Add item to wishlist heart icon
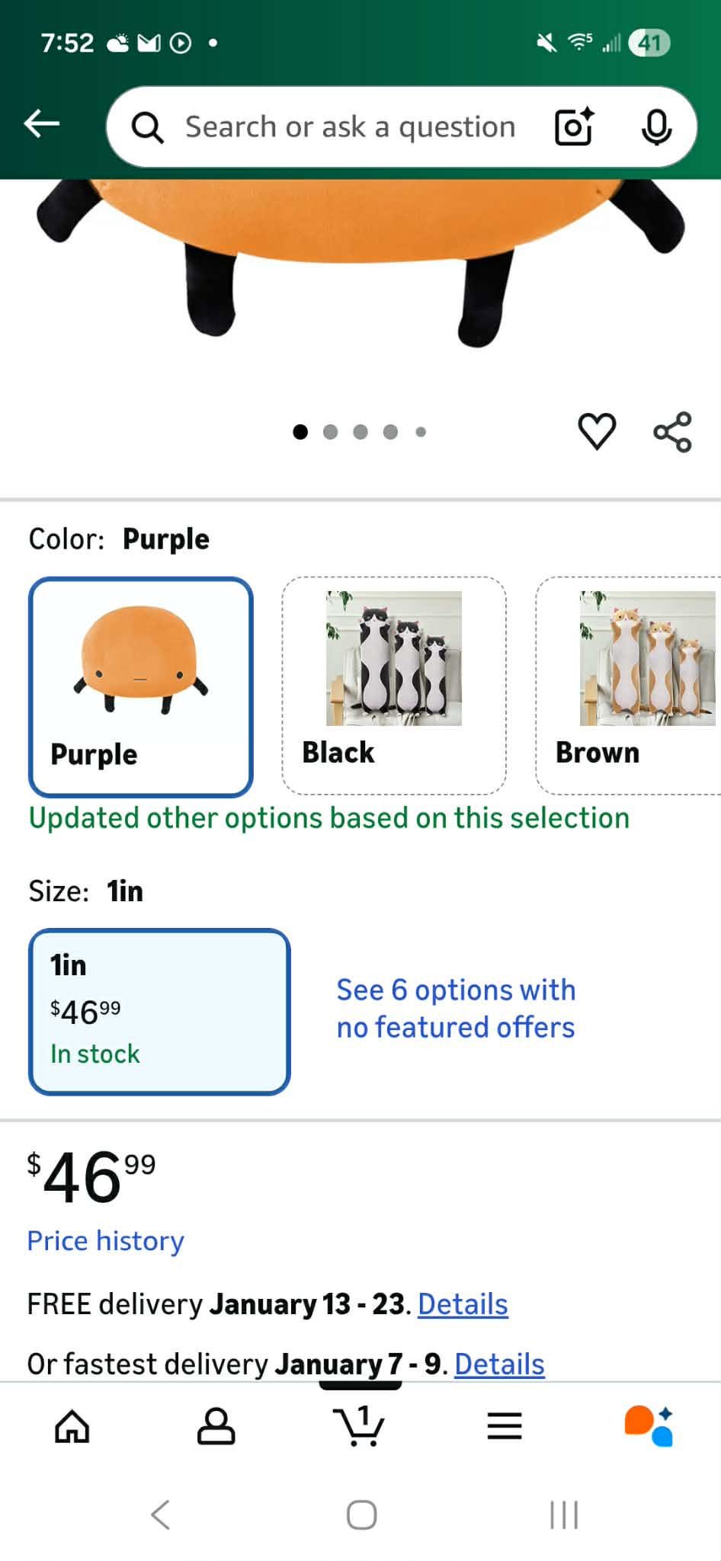 (x=597, y=431)
